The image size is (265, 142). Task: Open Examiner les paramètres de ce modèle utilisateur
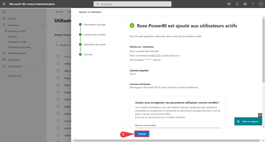[x=160, y=117]
